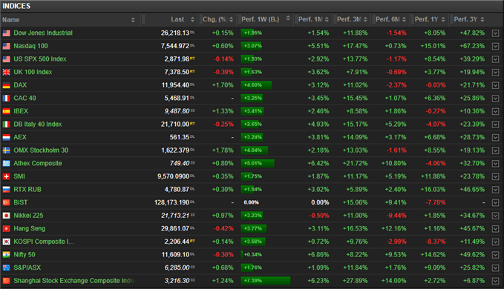Click the Swedish flag beside OMX Stockholm 30
Screen dimensions: 504x289
pyautogui.click(x=7, y=150)
